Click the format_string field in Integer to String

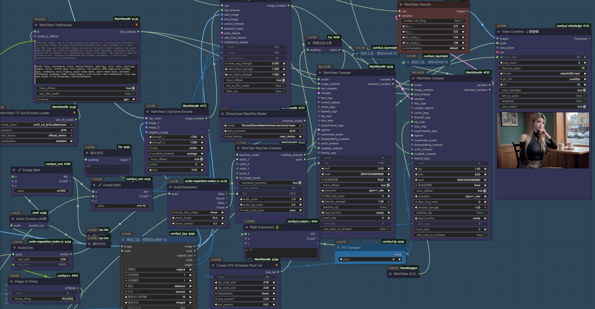[x=44, y=299]
